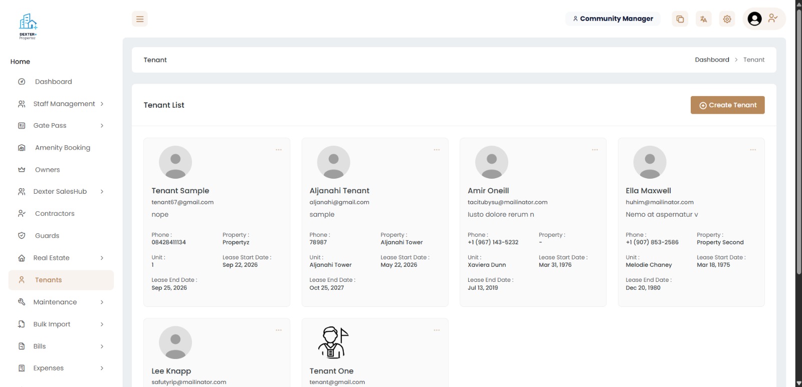Open the language translation icon
The image size is (802, 387).
pos(704,19)
